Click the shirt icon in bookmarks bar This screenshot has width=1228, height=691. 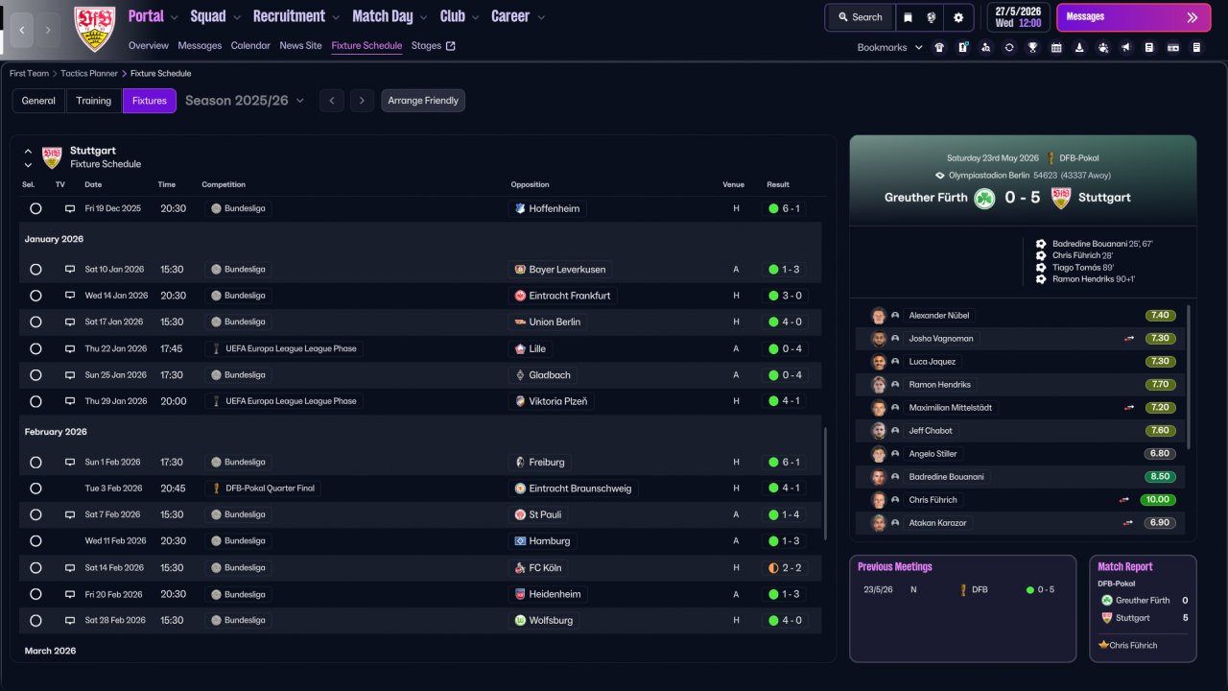tap(939, 47)
